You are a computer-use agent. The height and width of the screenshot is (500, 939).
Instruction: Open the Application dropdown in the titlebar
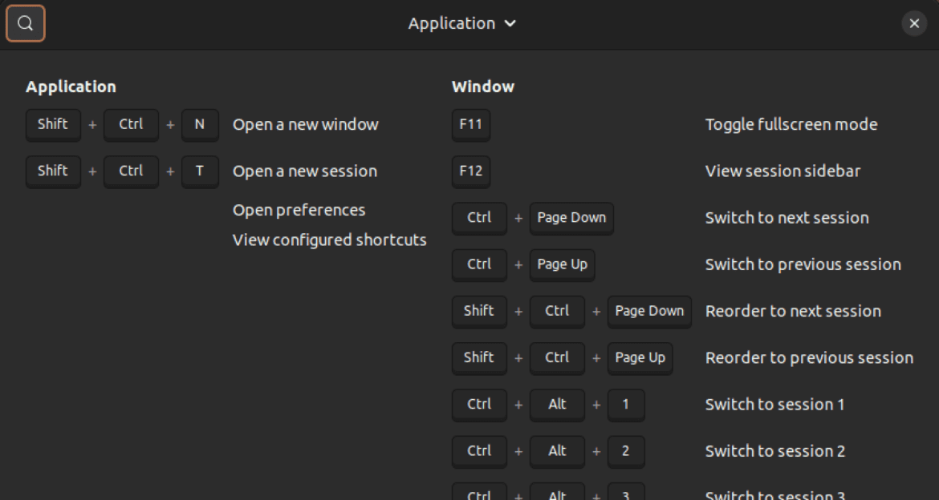462,23
